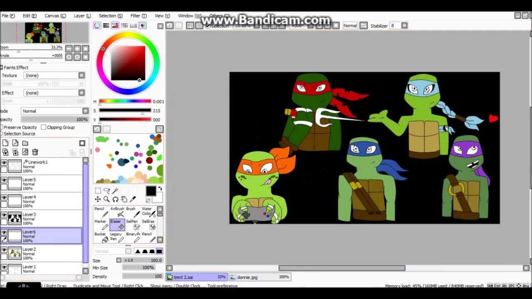The height and width of the screenshot is (299, 532).
Task: Create a new normal layer
Action: coord(5,143)
